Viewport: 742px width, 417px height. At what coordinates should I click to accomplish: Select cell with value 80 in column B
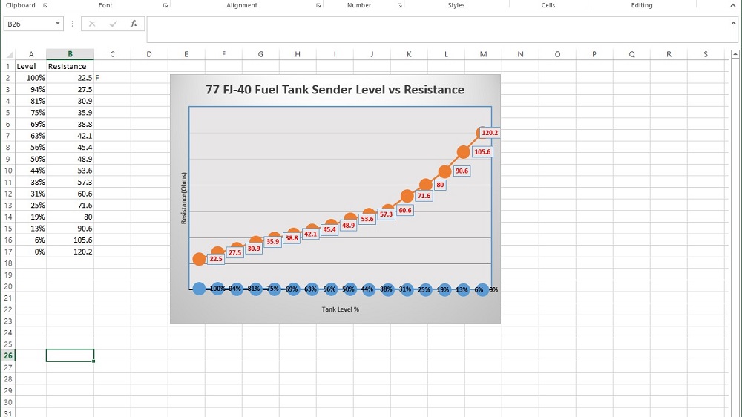click(70, 217)
